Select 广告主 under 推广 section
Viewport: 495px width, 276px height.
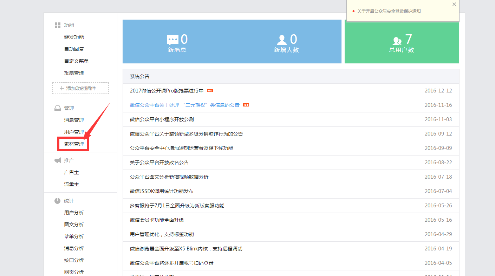tap(71, 172)
